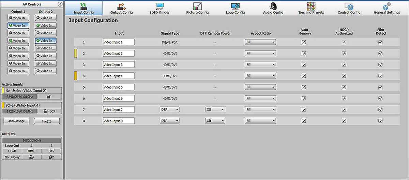Collapse the AV Controls panel
The image size is (409, 180).
[x=60, y=4]
